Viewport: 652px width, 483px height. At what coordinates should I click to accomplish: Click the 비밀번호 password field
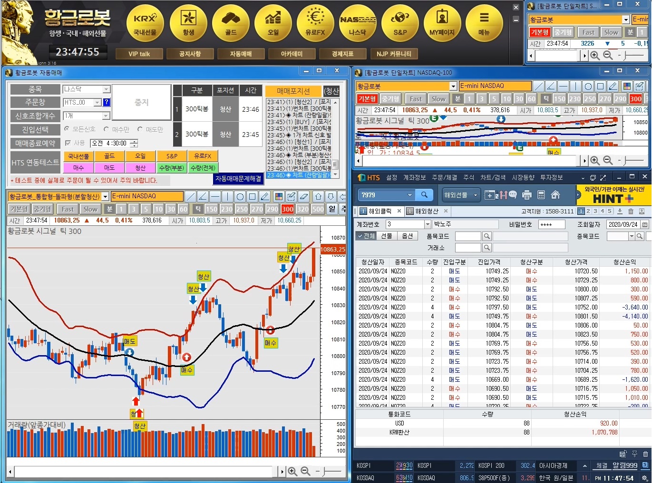coord(551,224)
